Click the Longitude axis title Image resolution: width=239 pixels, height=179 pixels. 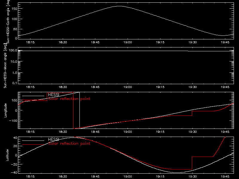point(5,110)
